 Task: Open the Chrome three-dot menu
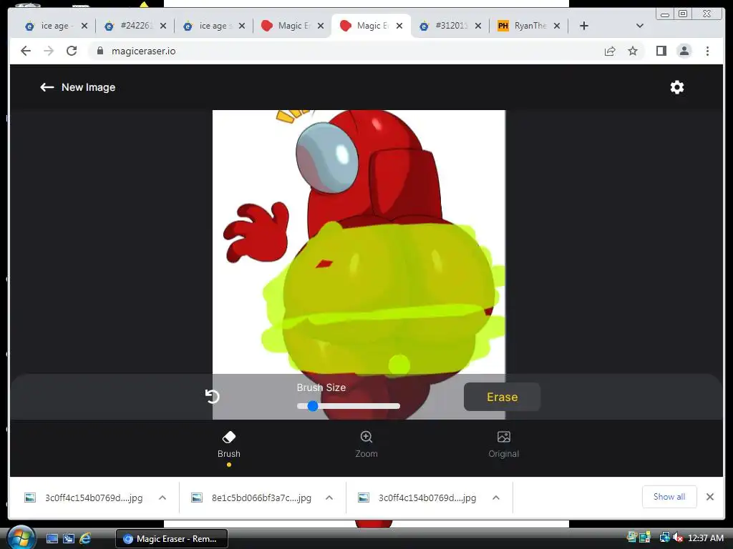(x=707, y=51)
